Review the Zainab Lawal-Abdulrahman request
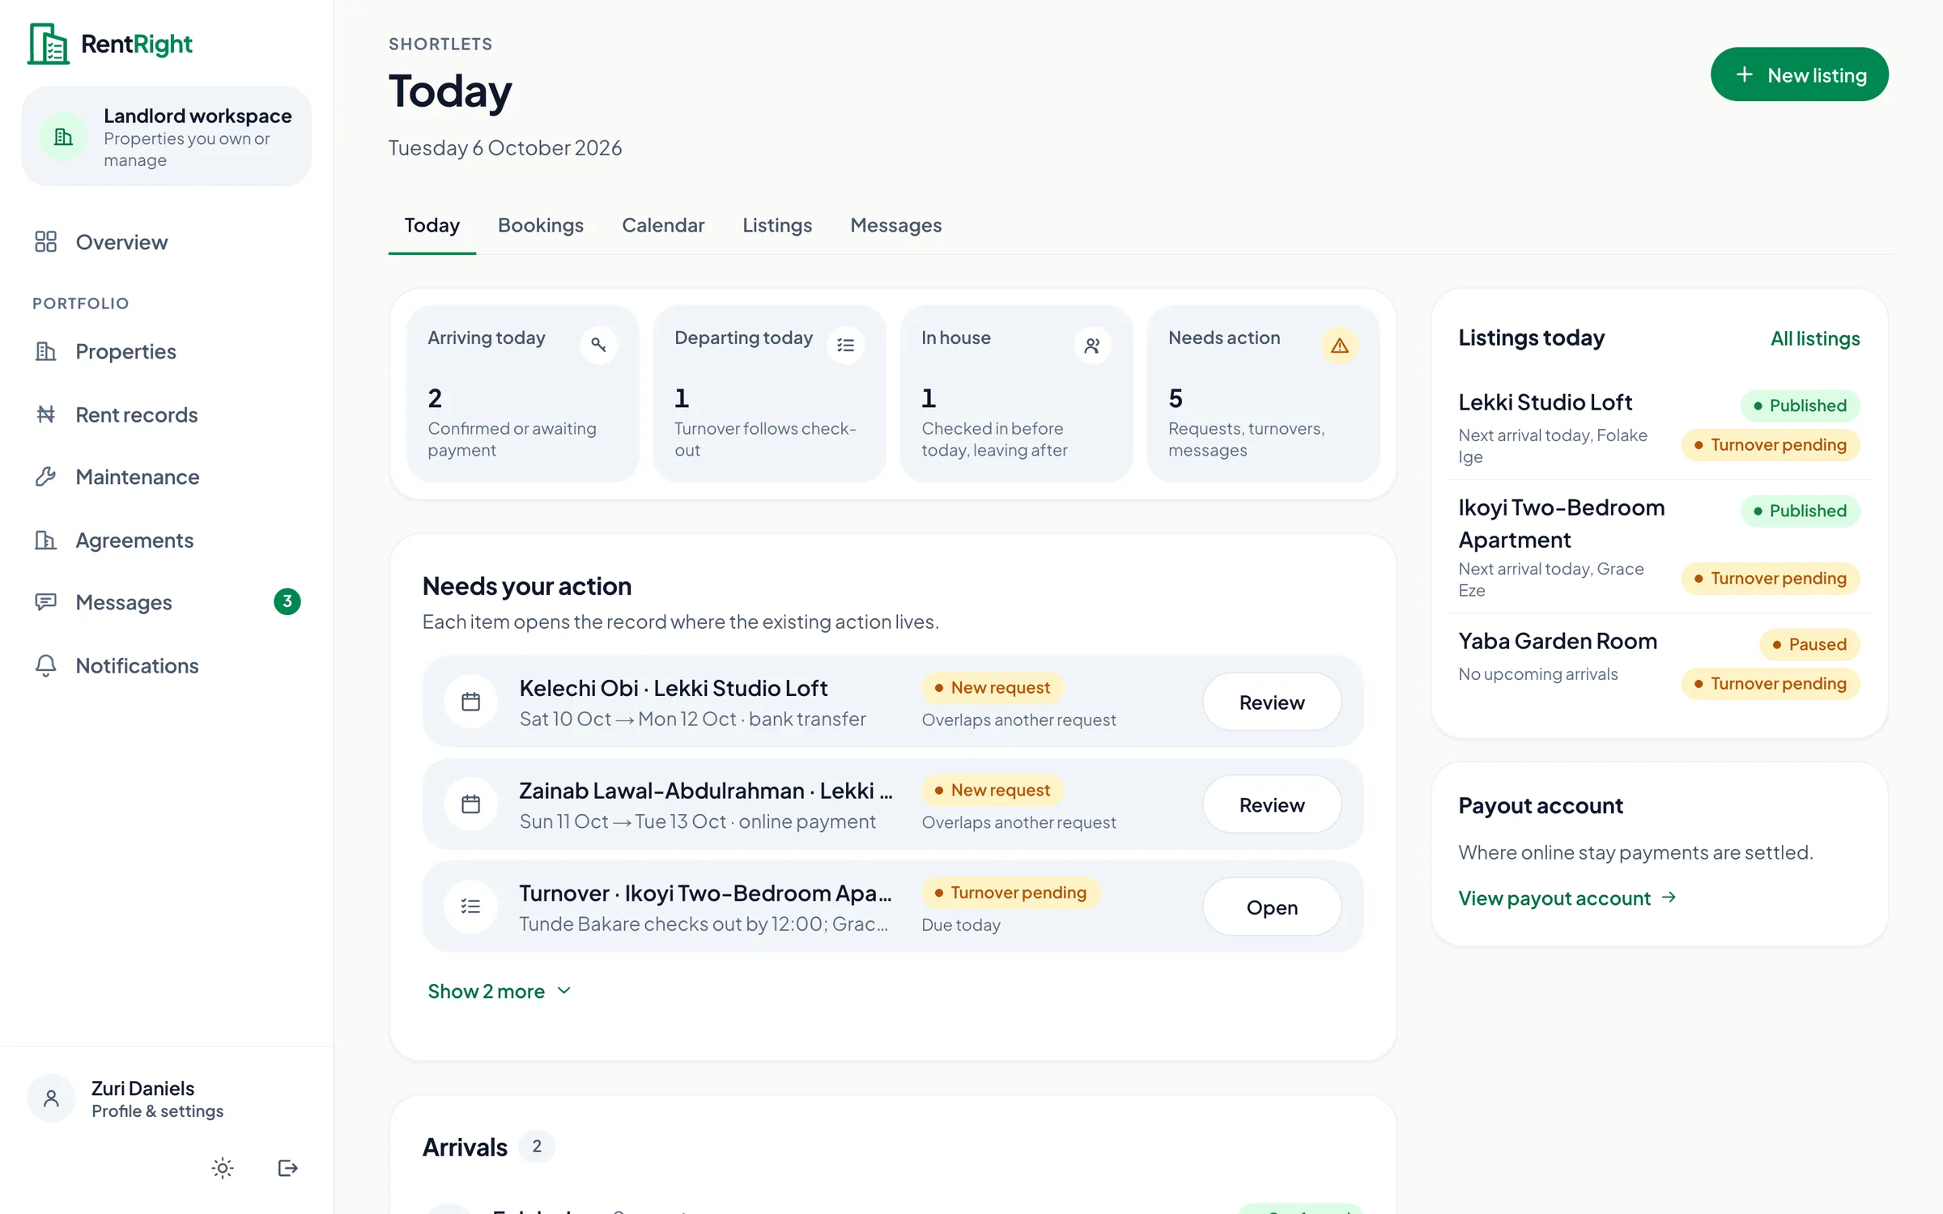This screenshot has width=1943, height=1214. [1271, 804]
